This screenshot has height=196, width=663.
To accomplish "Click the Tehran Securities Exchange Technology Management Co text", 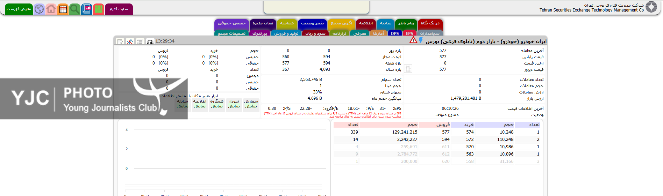I will click(592, 10).
